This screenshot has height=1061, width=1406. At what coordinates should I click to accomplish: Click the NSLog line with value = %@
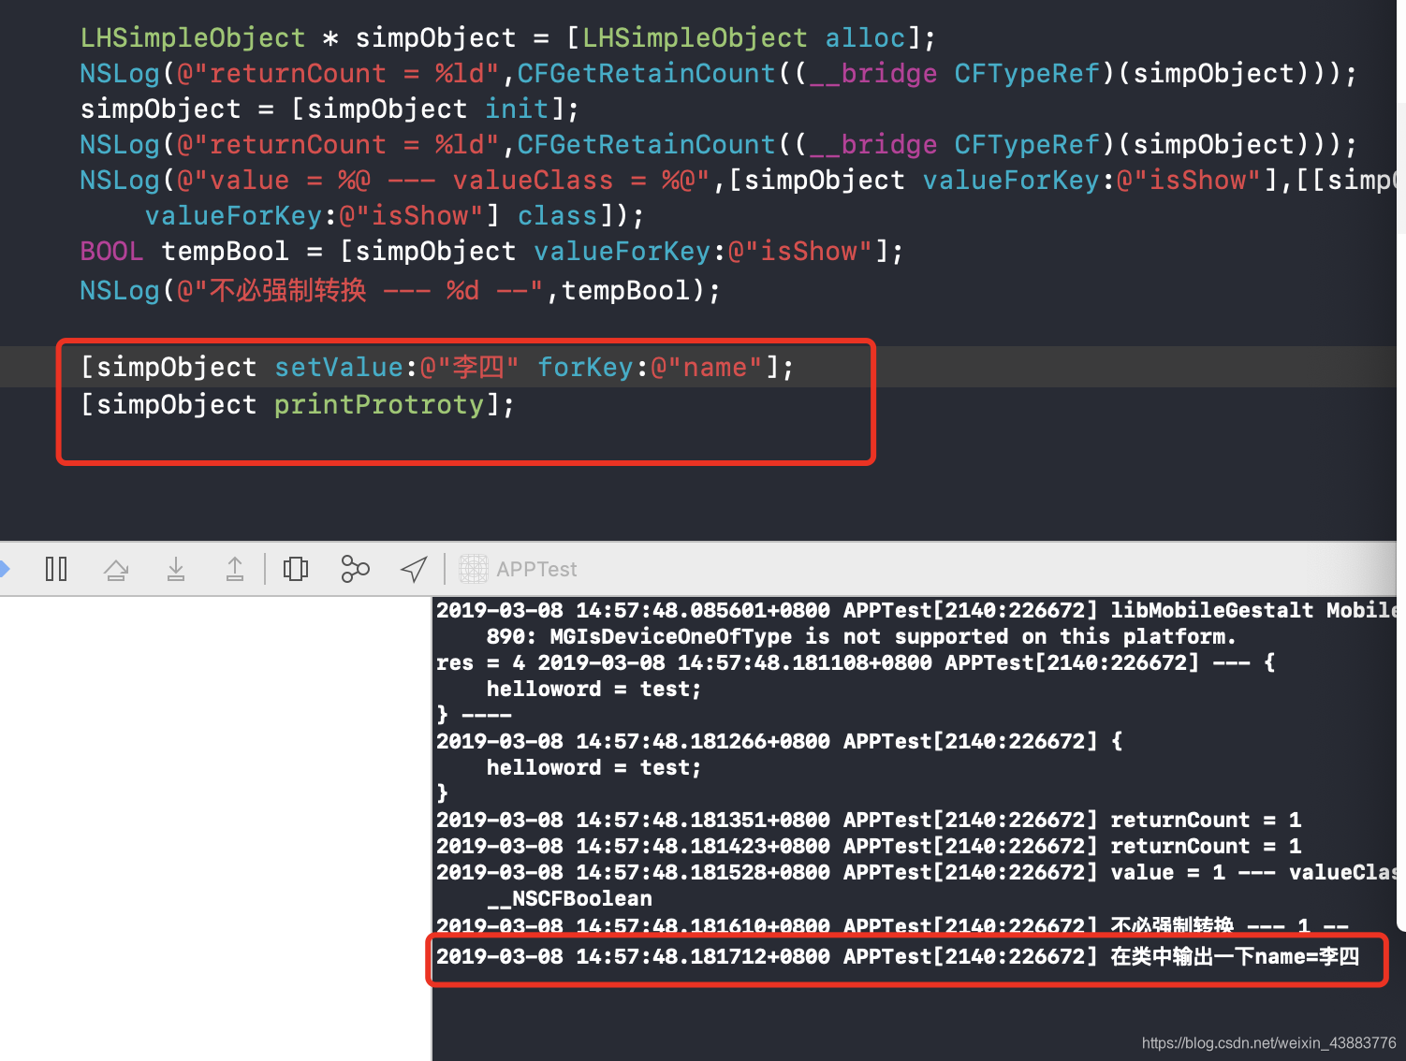(x=740, y=181)
